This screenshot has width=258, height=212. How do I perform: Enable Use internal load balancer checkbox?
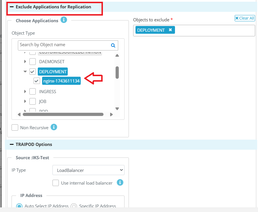(56, 183)
